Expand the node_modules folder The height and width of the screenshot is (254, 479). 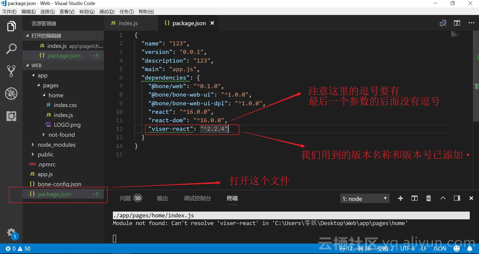tap(33, 144)
